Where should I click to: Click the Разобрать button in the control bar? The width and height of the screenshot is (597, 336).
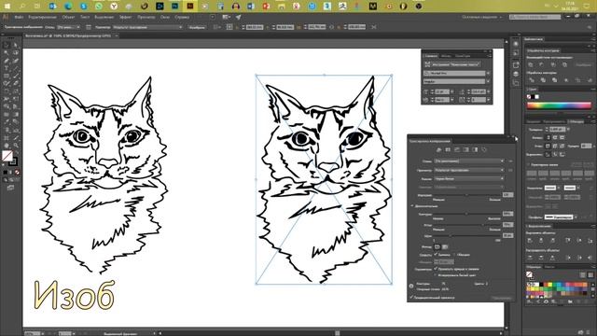197,27
